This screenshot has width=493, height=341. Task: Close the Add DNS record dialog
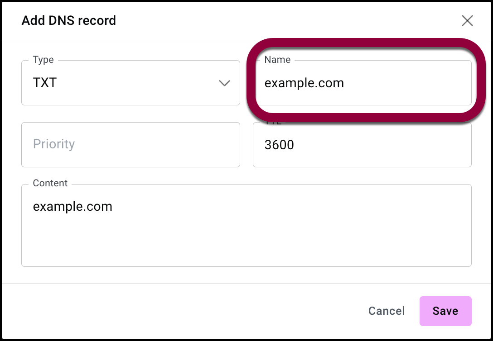coord(467,20)
